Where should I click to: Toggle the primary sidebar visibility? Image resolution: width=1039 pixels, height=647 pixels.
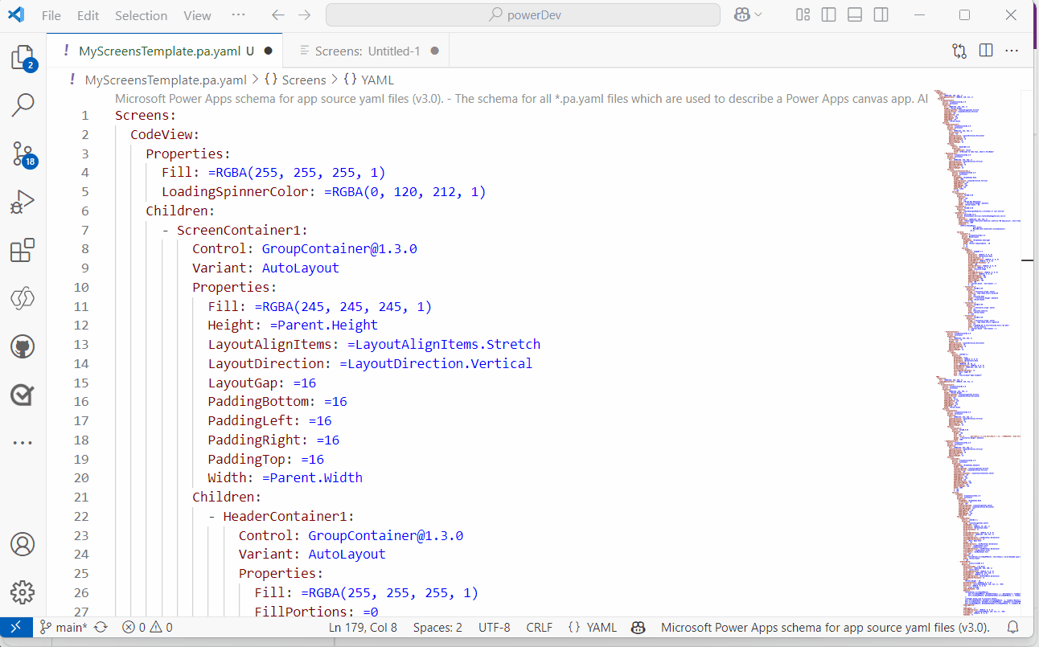pyautogui.click(x=828, y=14)
